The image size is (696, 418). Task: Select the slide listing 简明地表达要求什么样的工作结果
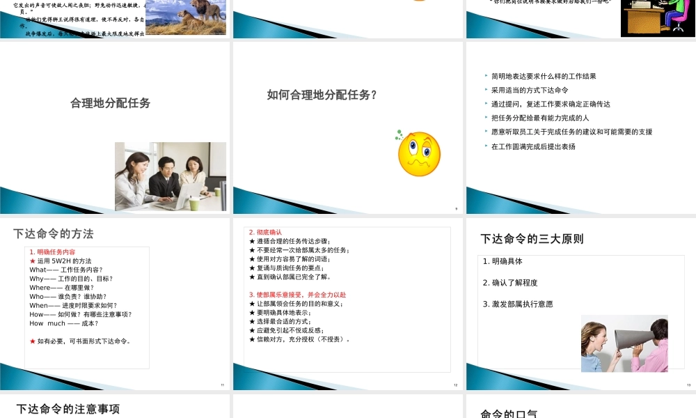581,128
